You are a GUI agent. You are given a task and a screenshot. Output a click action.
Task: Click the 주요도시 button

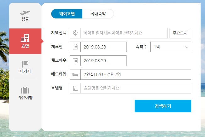click(x=180, y=33)
